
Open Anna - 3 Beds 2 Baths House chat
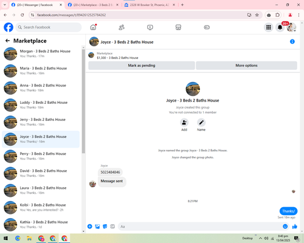(x=41, y=88)
